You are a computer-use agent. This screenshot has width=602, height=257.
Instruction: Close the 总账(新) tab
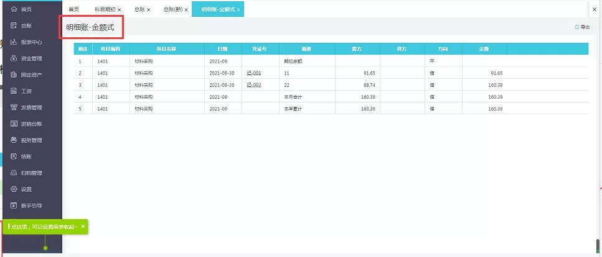186,9
